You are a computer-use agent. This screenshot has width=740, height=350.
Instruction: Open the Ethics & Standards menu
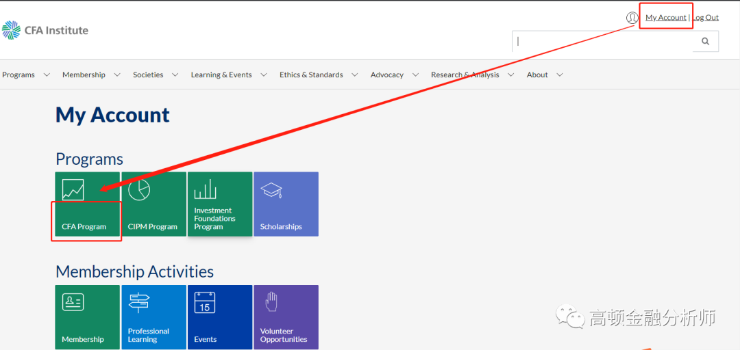tap(311, 75)
